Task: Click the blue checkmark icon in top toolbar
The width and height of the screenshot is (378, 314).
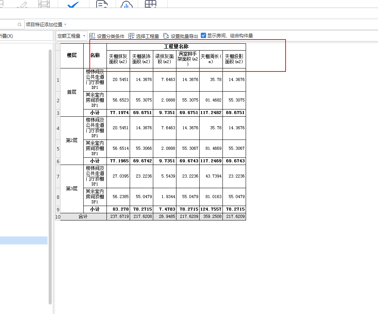Action: pyautogui.click(x=73, y=4)
